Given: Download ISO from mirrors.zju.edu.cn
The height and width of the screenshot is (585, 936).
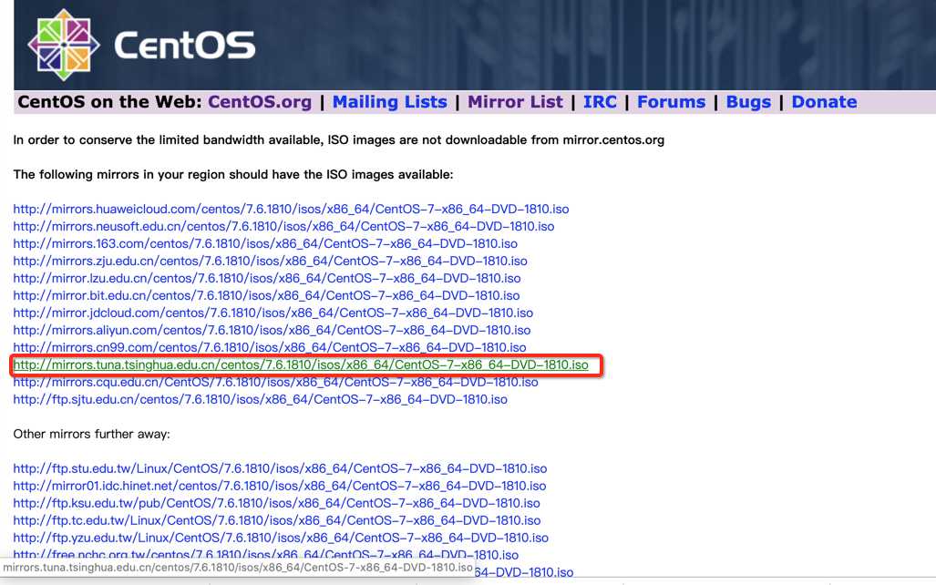Looking at the screenshot, I should point(270,261).
